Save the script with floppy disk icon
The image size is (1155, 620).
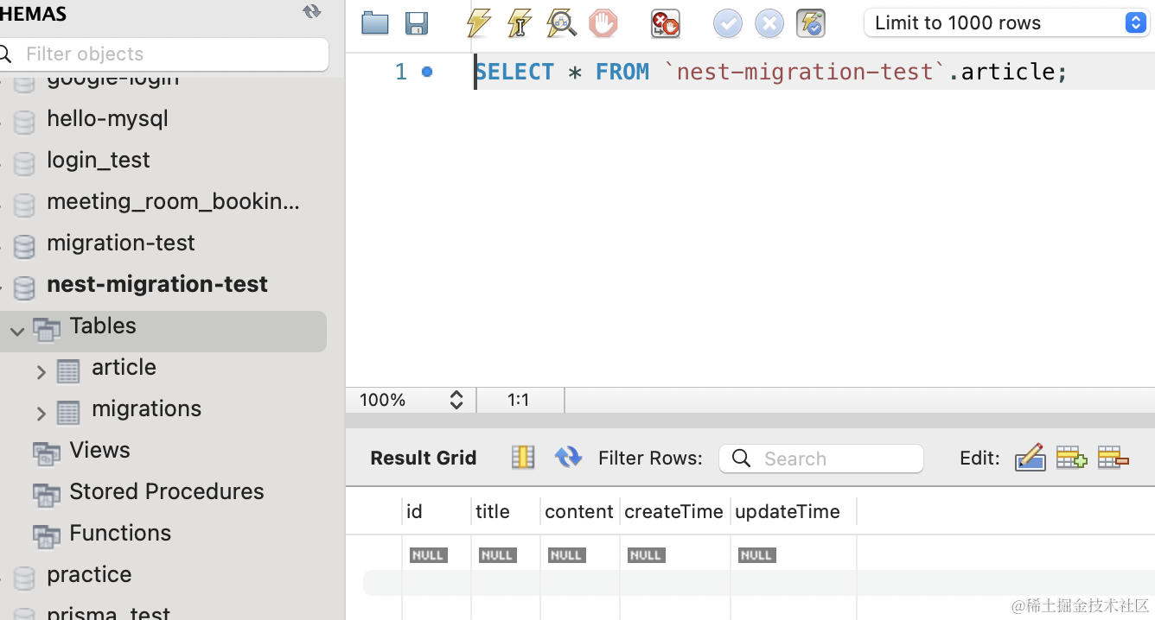(x=417, y=23)
